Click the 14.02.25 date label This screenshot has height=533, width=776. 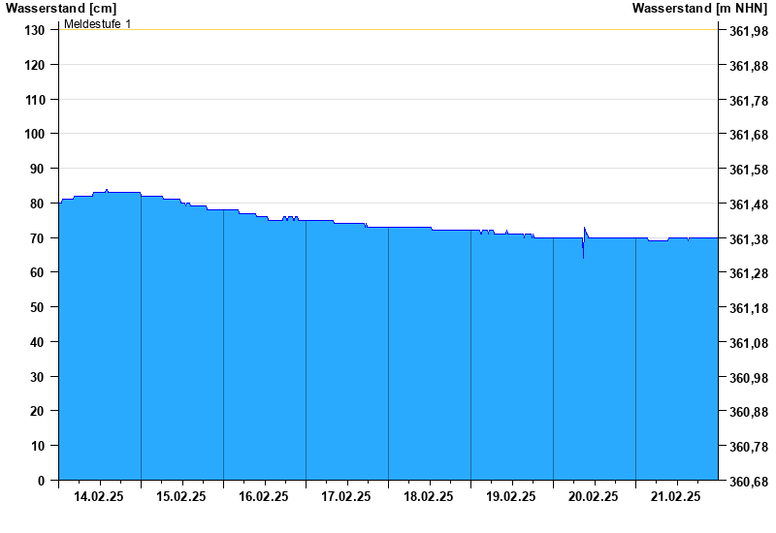click(99, 496)
